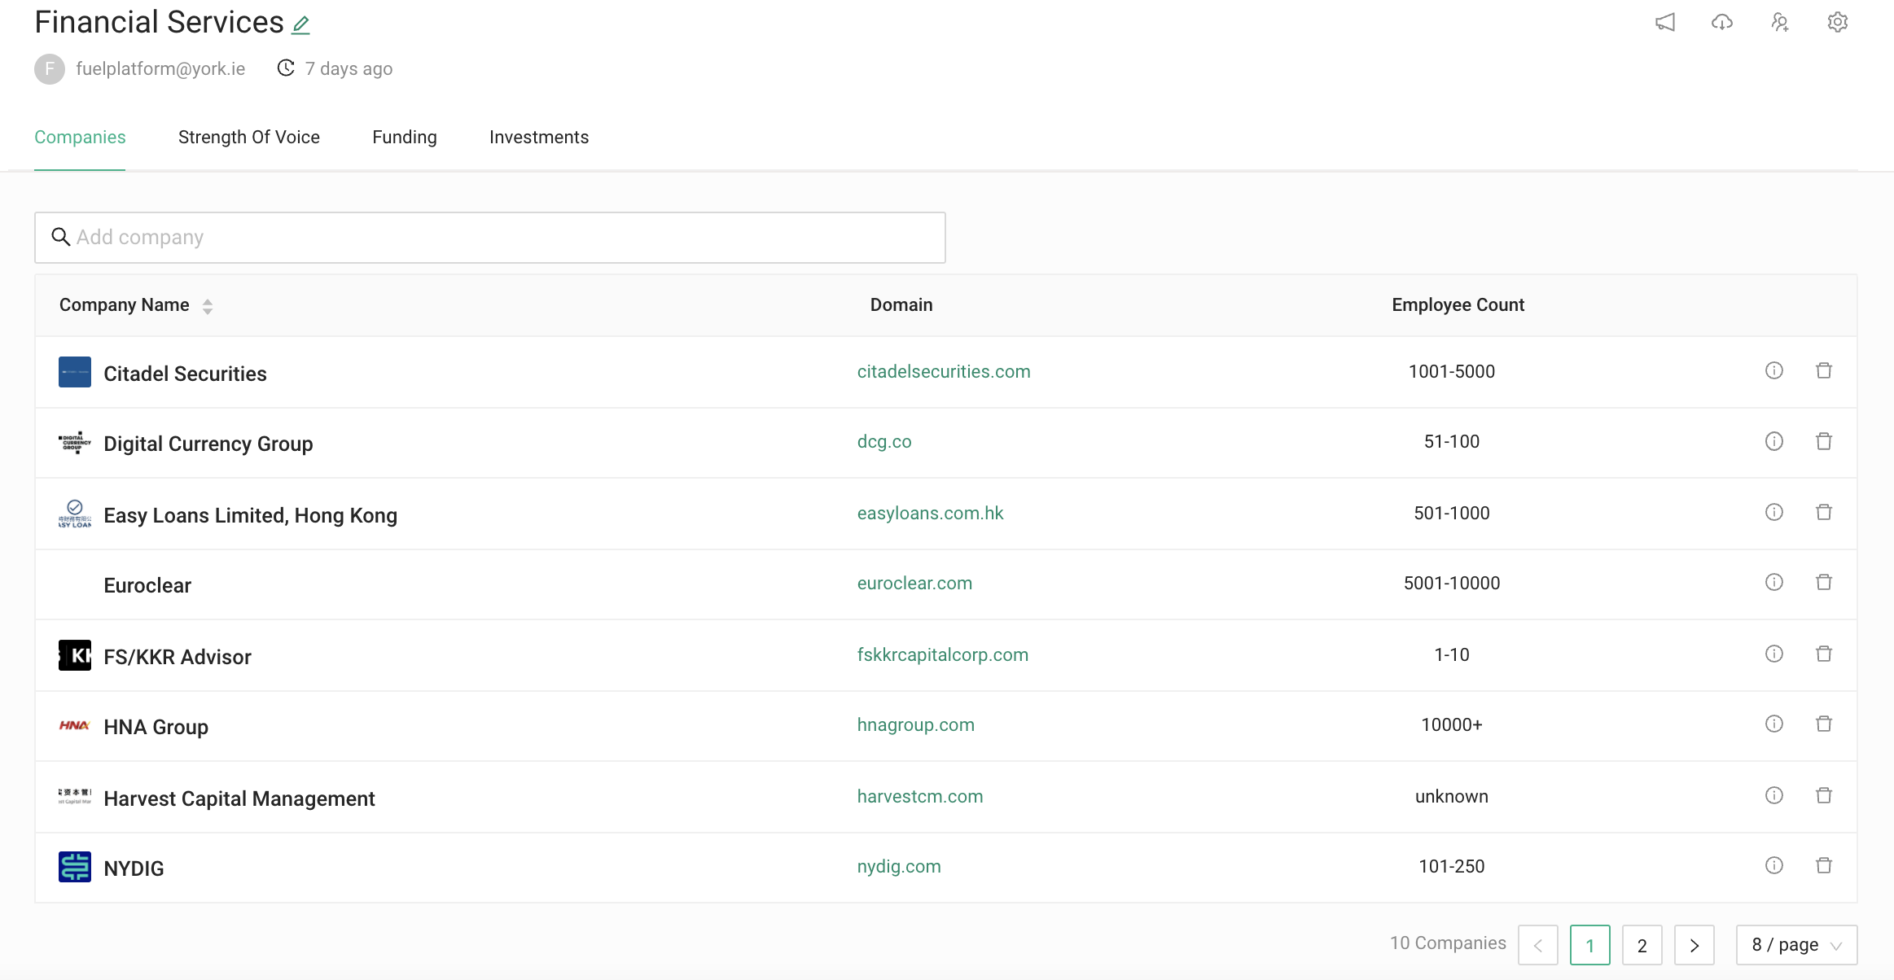The width and height of the screenshot is (1894, 980).
Task: Select the Companies tab
Action: [80, 138]
